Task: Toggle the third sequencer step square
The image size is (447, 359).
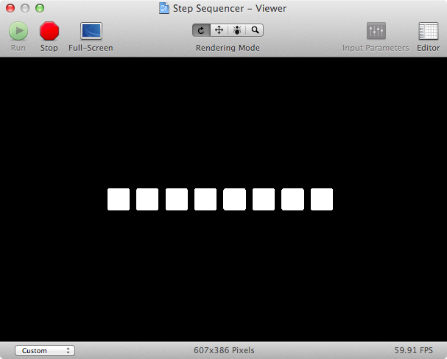Action: (177, 199)
